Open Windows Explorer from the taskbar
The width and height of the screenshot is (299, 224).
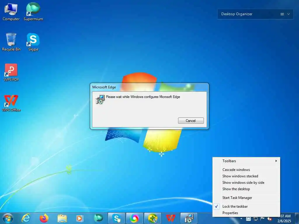(62, 218)
